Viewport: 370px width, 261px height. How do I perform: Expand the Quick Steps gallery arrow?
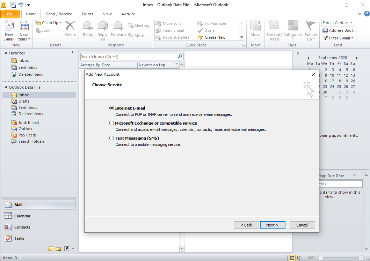(241, 37)
